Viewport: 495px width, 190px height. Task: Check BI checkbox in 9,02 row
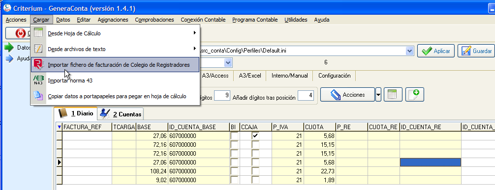234,180
